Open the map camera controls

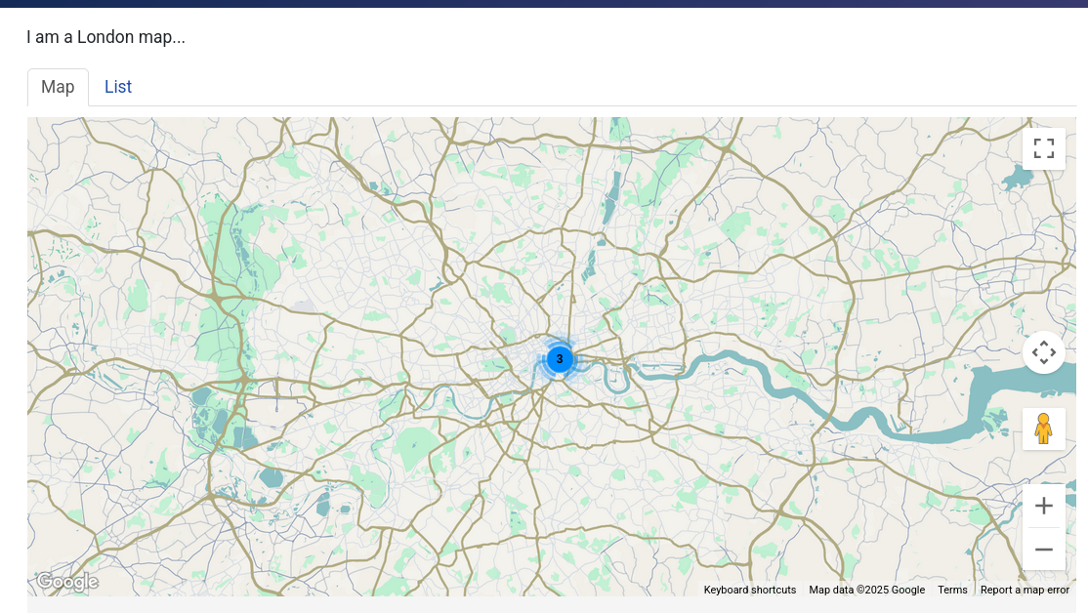click(x=1043, y=352)
